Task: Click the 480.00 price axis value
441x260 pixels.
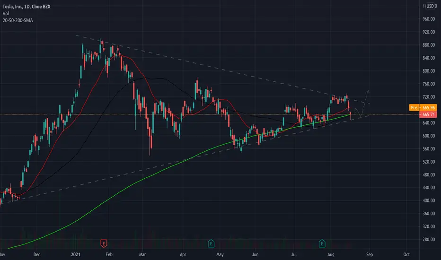Action: pos(429,174)
